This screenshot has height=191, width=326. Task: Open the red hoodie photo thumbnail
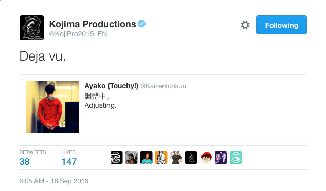pyautogui.click(x=52, y=107)
